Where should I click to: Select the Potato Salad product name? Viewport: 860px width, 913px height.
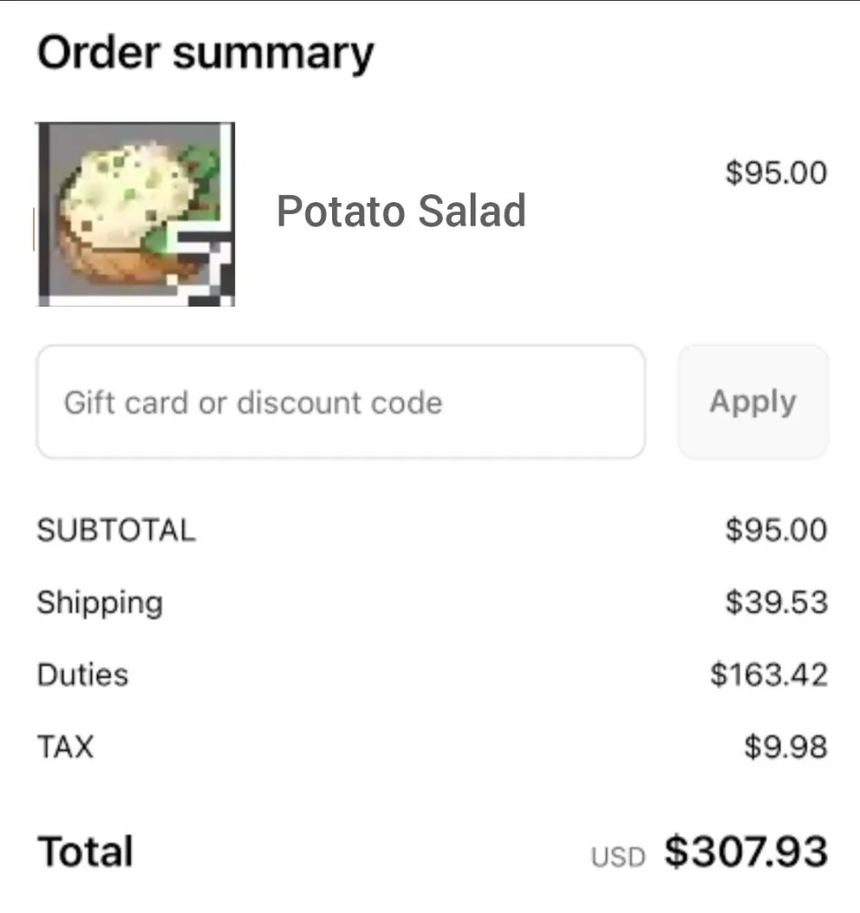point(401,211)
